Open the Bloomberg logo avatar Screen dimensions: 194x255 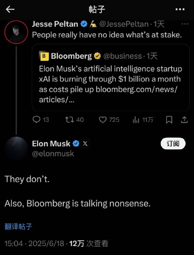pyautogui.click(x=44, y=56)
